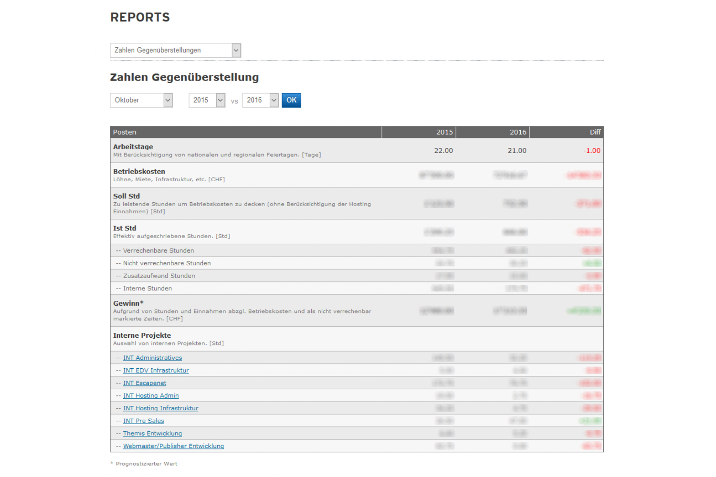Click the Diff column header

(x=595, y=132)
